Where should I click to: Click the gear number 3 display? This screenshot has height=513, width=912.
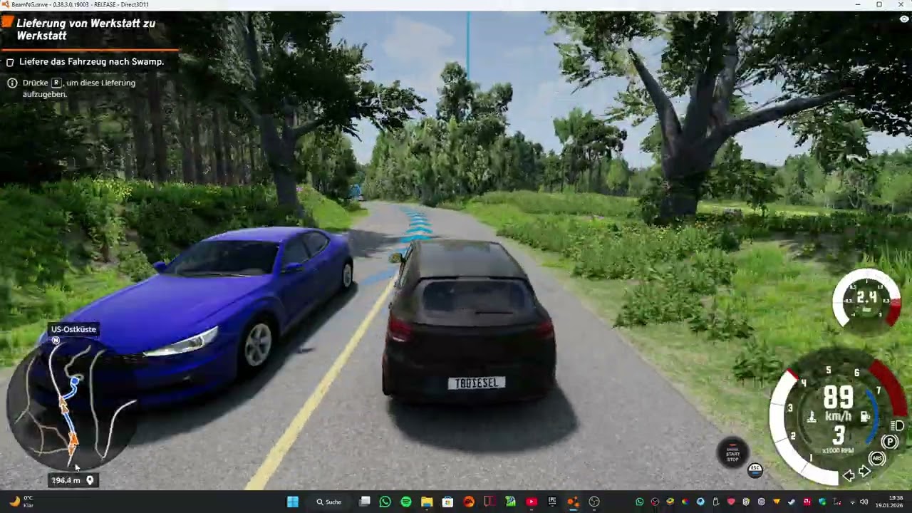[839, 436]
